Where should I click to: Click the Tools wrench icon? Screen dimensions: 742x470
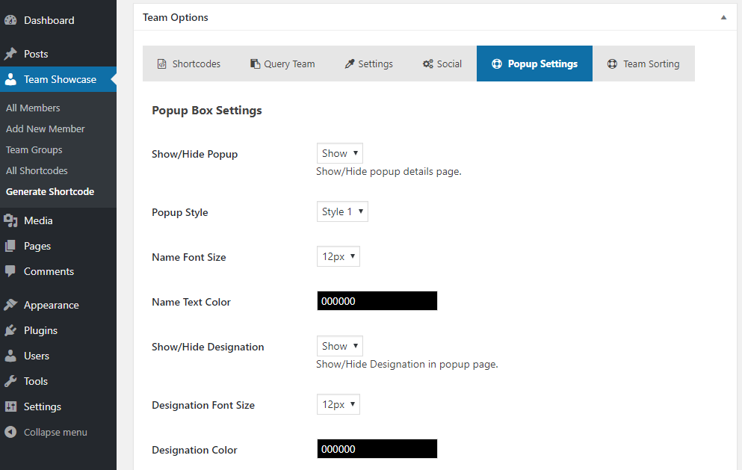10,381
